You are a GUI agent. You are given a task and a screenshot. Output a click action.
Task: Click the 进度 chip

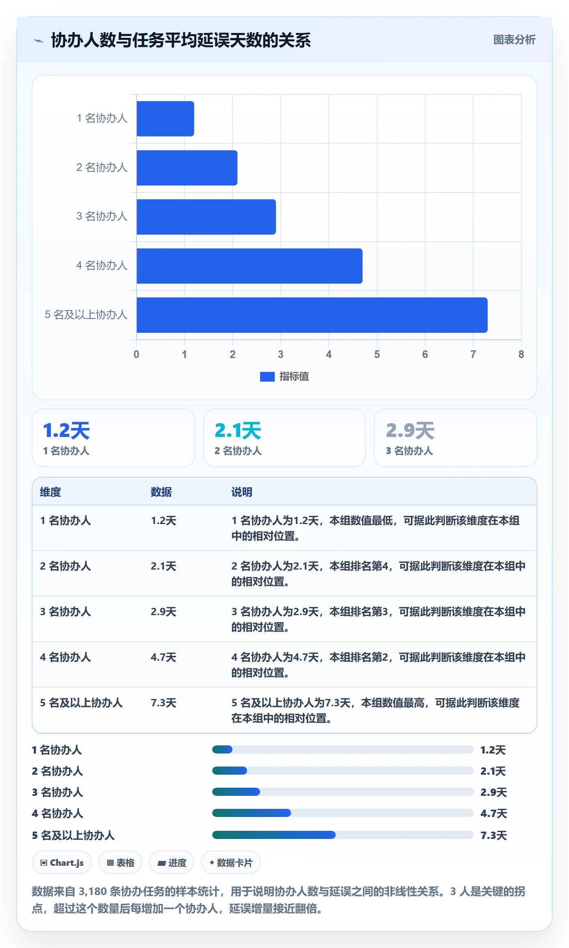[x=172, y=862]
